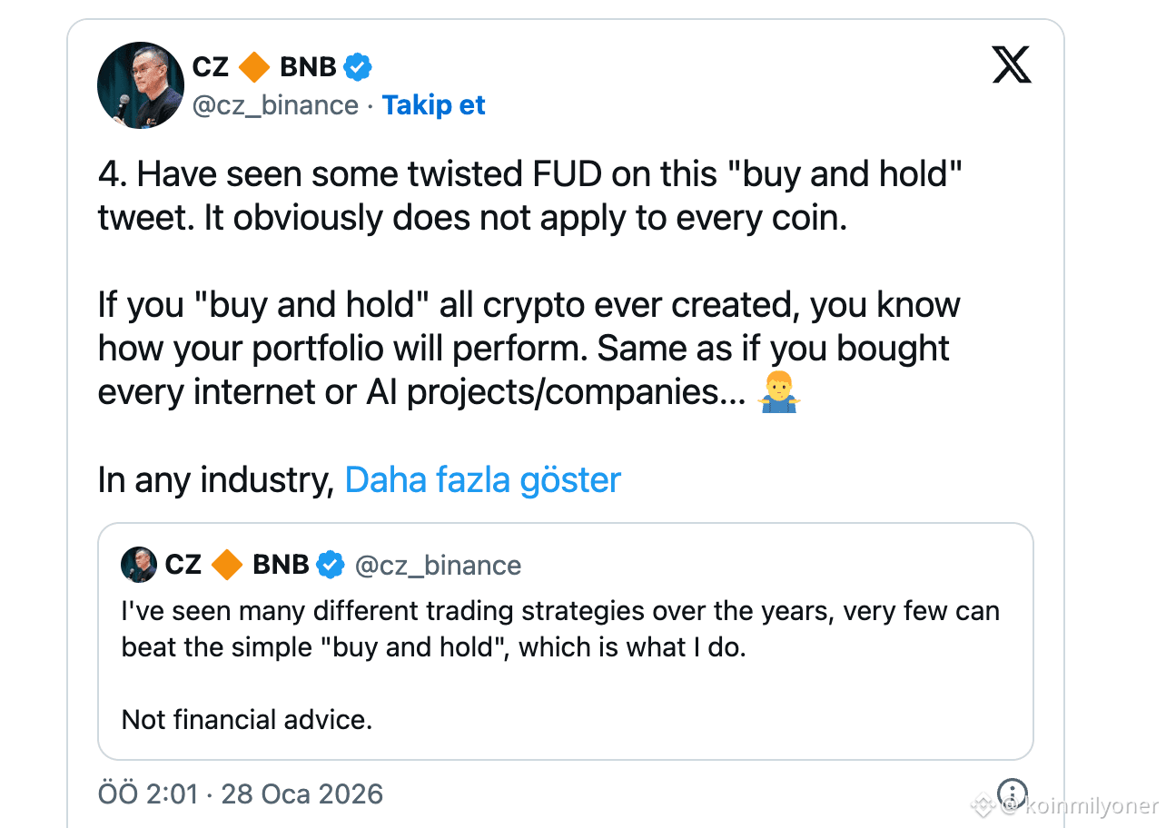Screen dimensions: 1166x828
Task: Click the "CZ BNB" name in the quoted tweet
Action: tap(236, 565)
